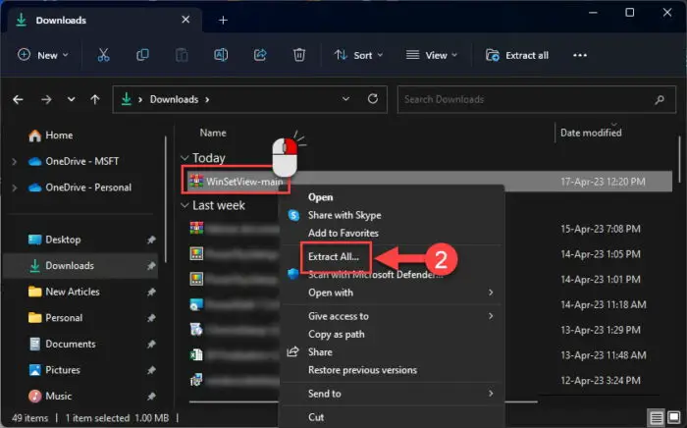Sort by Date modified column header

591,133
